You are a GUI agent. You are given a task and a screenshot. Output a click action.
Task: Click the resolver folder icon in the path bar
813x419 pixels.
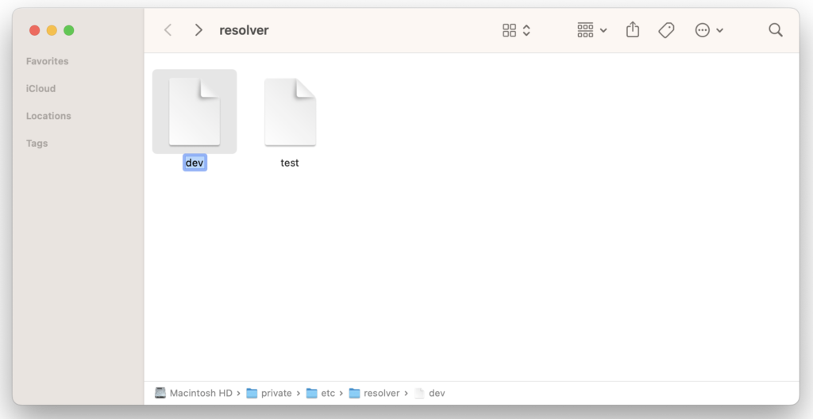point(355,393)
